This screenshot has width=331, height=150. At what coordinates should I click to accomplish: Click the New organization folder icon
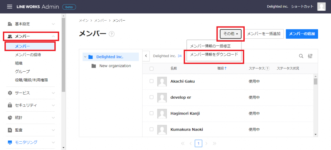[x=94, y=66]
